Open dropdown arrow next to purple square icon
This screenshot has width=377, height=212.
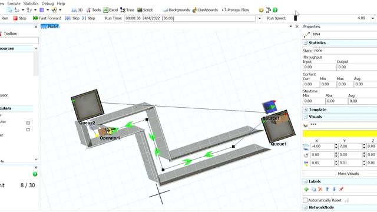pyautogui.click(x=48, y=10)
